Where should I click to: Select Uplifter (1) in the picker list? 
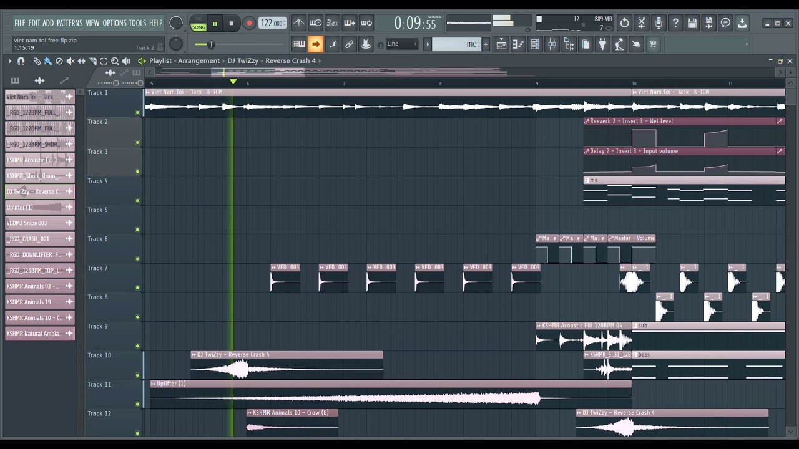40,207
